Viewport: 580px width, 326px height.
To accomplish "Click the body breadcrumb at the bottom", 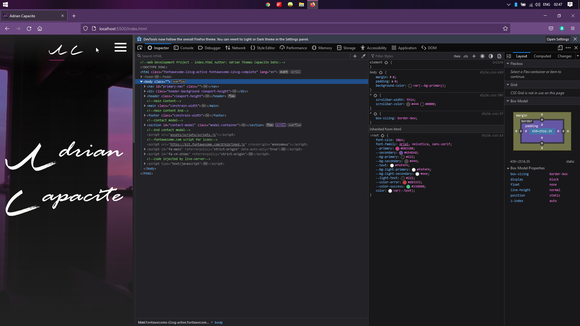I will tap(219, 322).
